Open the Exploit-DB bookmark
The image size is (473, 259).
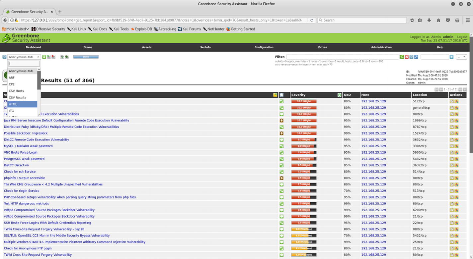pos(141,29)
